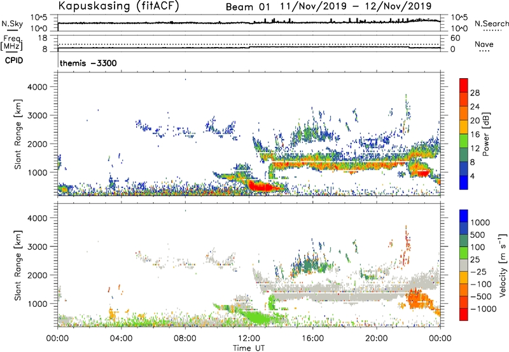Screen dimensions: 509x352
Task: Pick the top red segment of Power colorbar
Action: click(464, 86)
